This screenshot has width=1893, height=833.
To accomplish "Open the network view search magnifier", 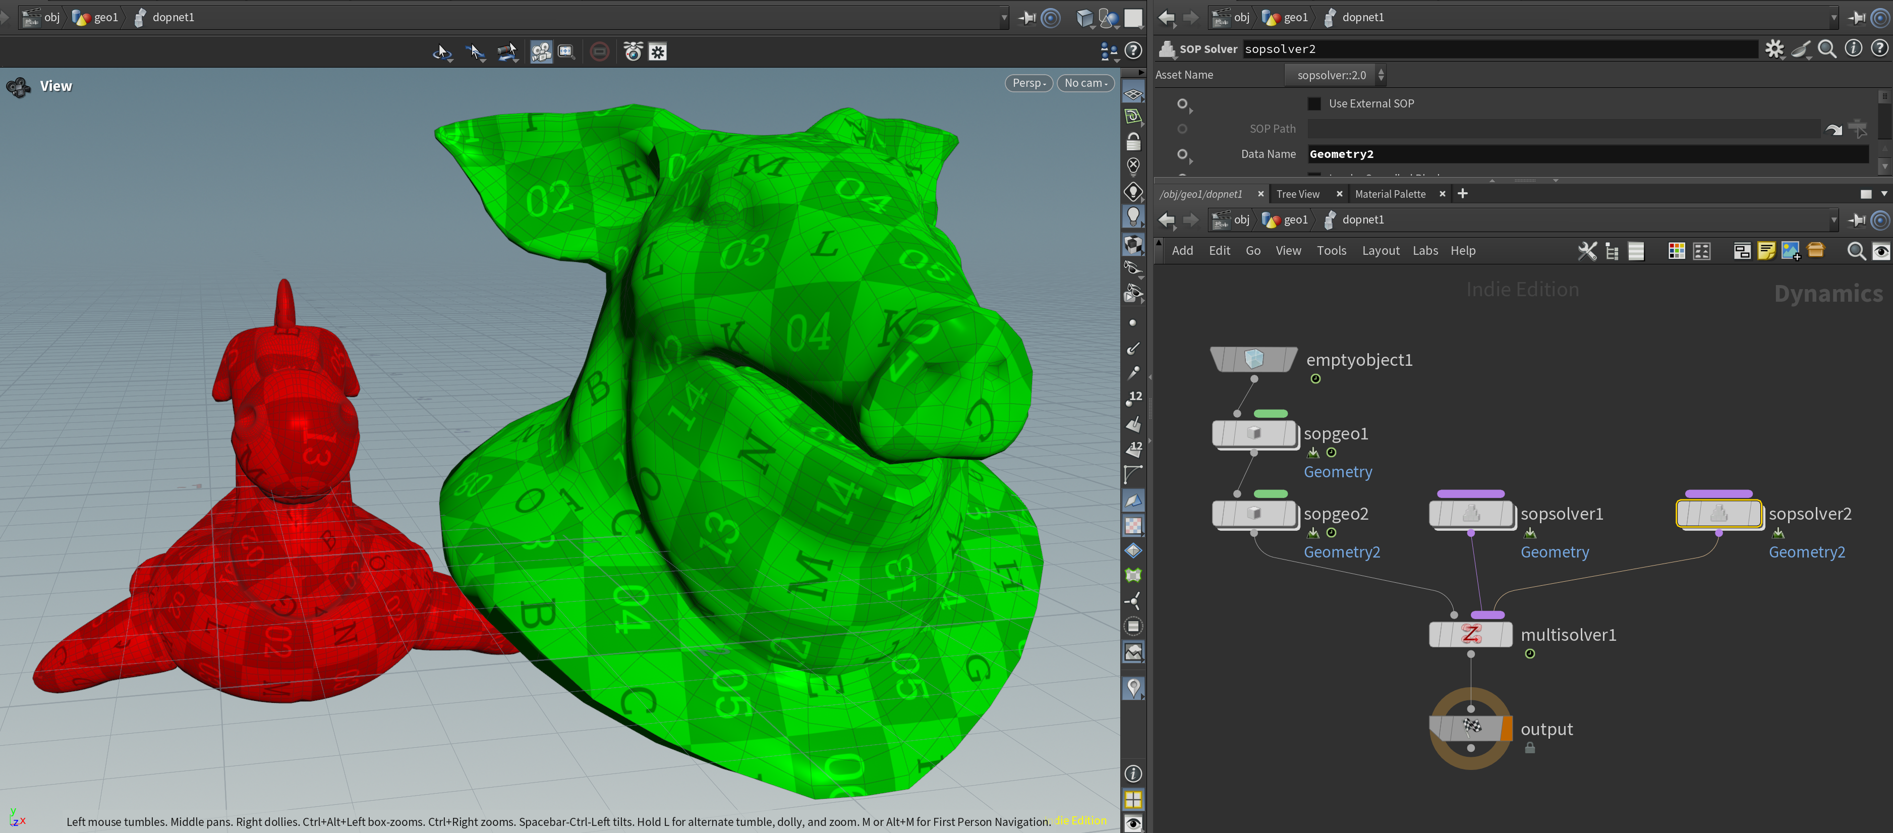I will (1856, 251).
